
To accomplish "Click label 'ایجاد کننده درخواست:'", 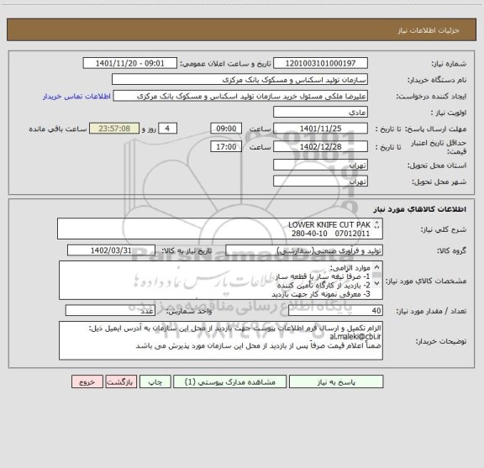I will pyautogui.click(x=431, y=97).
